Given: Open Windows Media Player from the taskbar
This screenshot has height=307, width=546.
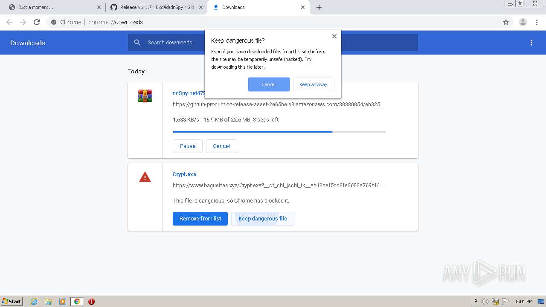Looking at the screenshot, I should [x=63, y=301].
